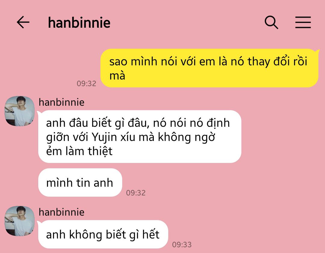Click the word "mà" on yellow bubble's second line
The height and width of the screenshot is (253, 325).
117,76
